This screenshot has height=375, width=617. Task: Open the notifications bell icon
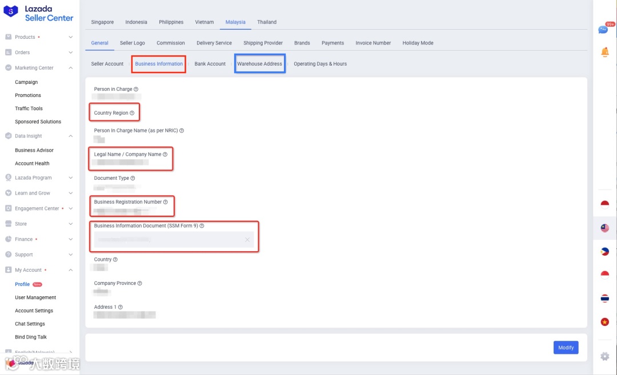(x=605, y=52)
